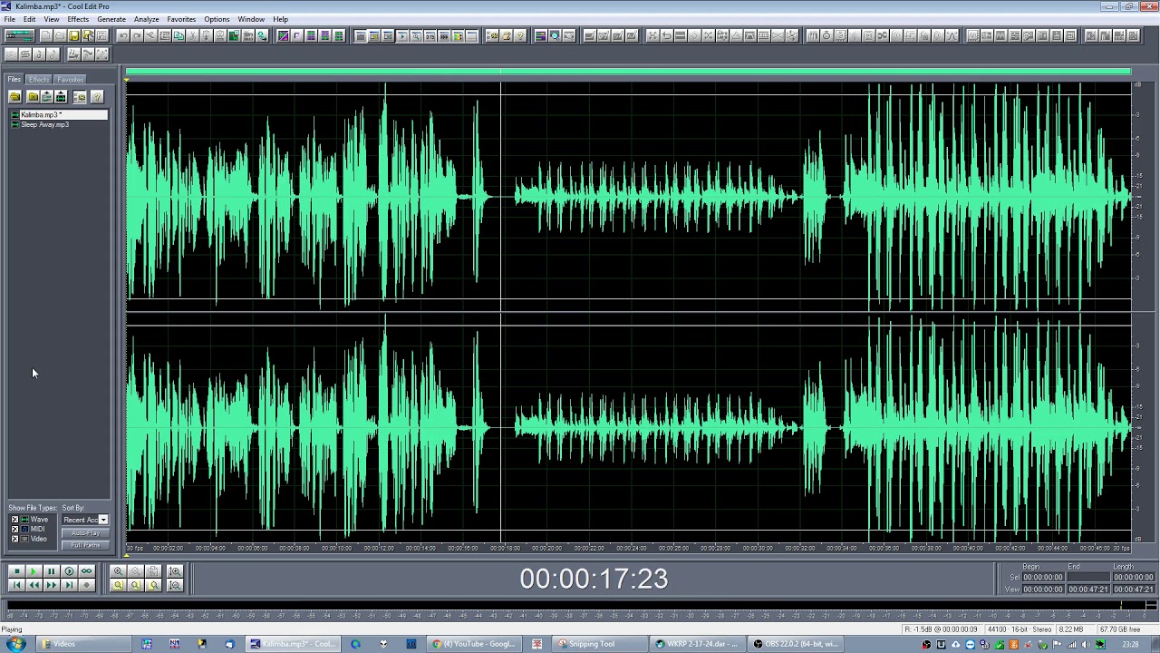
Task: Jump to the end of the file
Action: click(x=69, y=585)
